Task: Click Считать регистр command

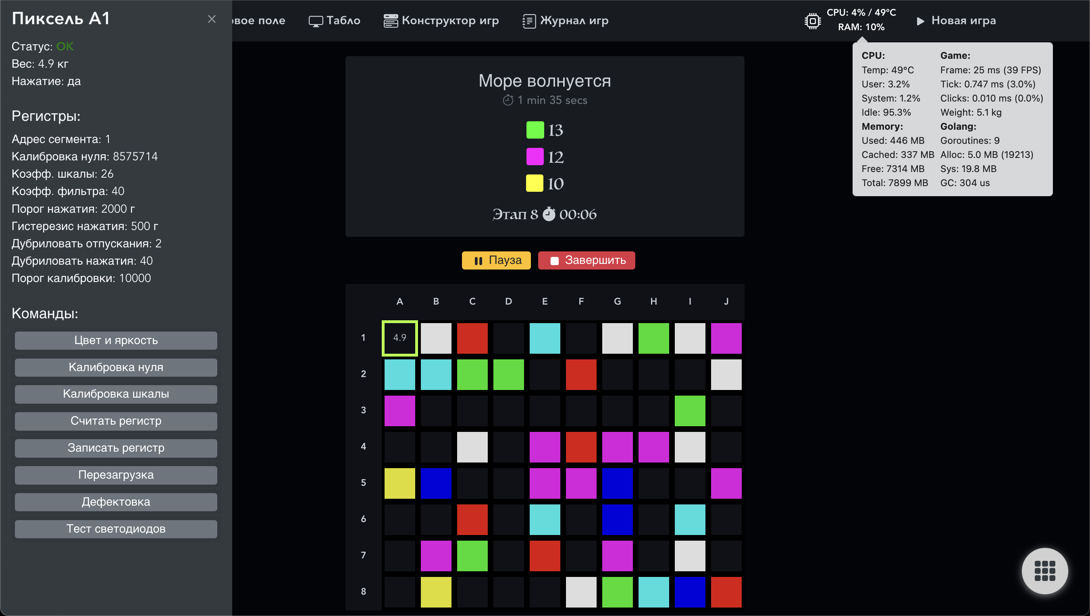Action: pos(116,421)
